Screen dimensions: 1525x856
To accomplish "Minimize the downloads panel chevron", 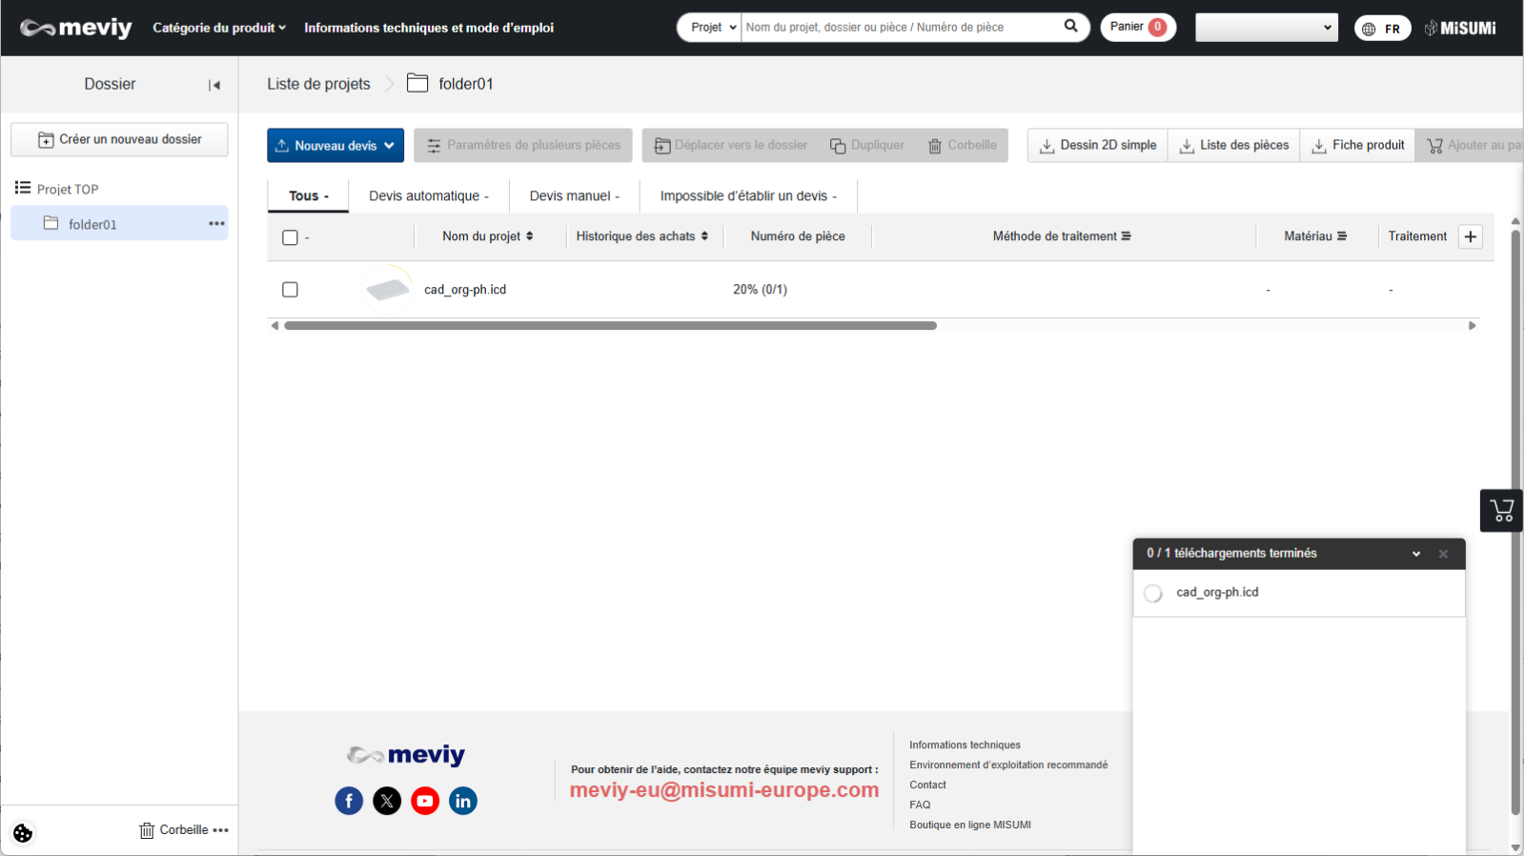I will point(1416,554).
